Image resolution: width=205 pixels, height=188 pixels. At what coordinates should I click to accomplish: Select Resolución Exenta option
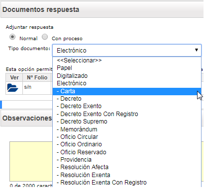127,175
